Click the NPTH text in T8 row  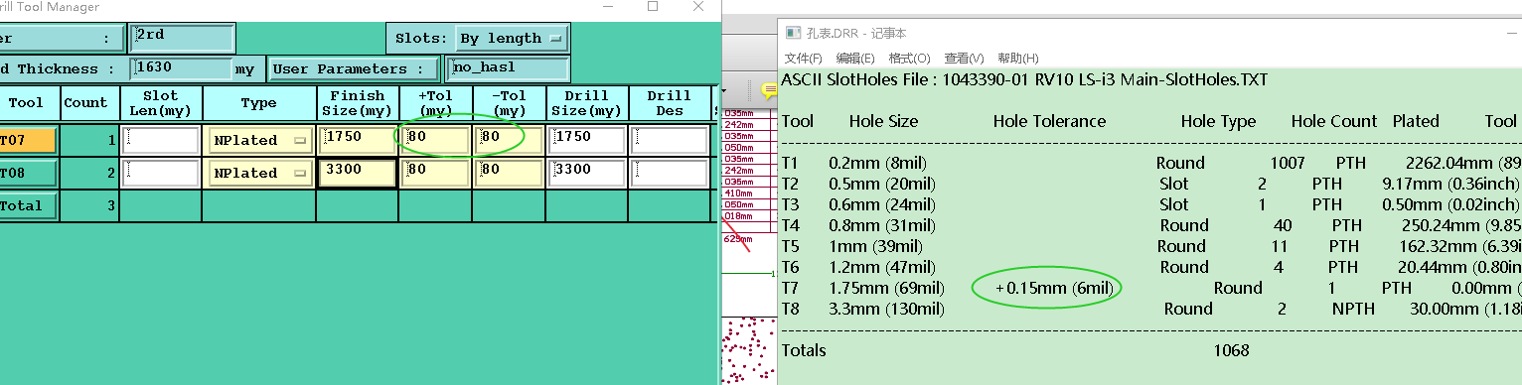tap(1353, 309)
